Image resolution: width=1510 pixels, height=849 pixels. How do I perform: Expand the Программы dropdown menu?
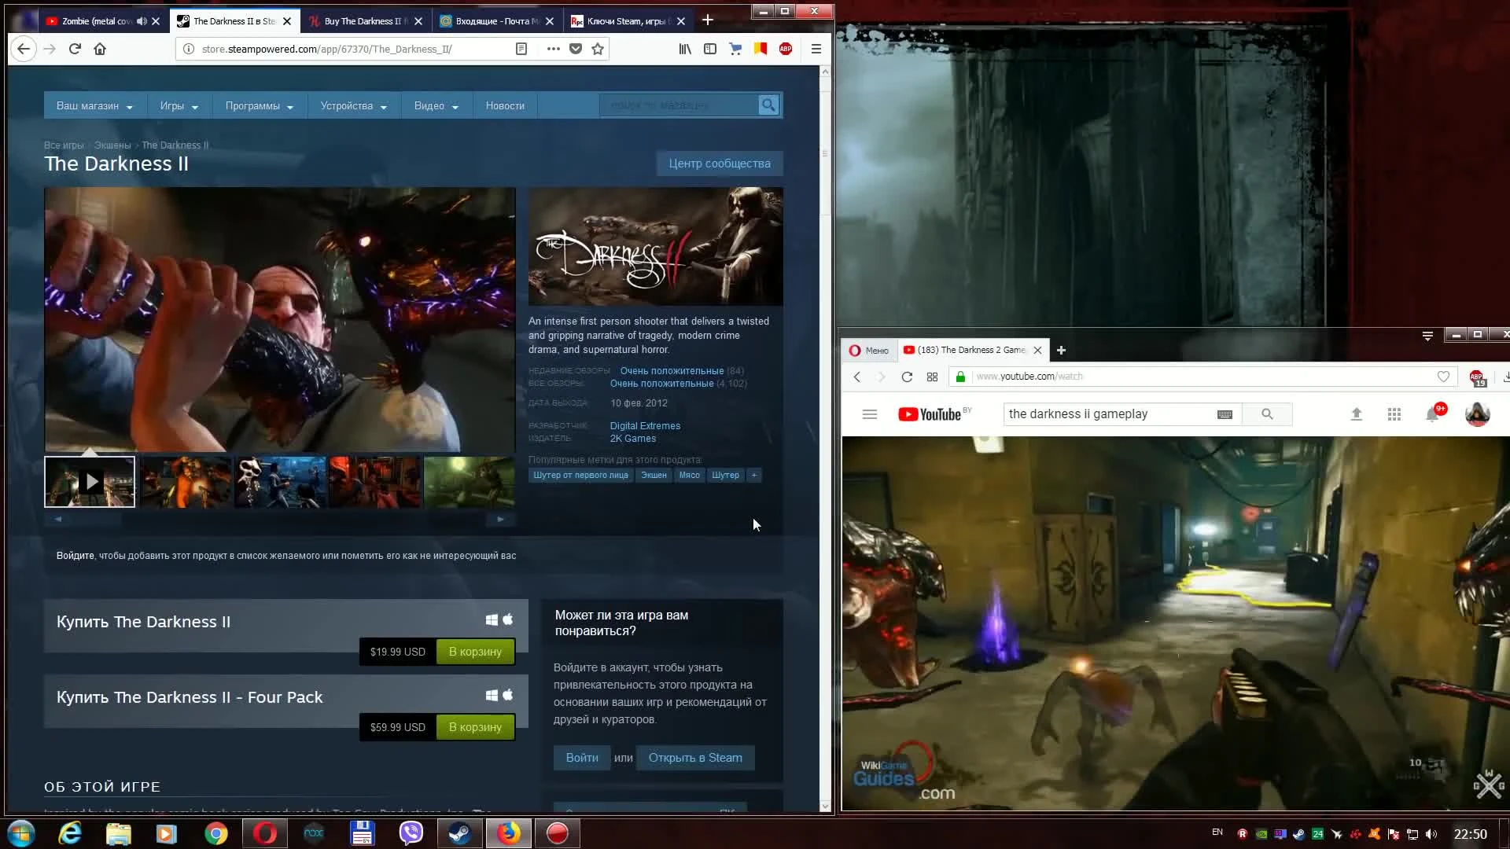click(259, 106)
